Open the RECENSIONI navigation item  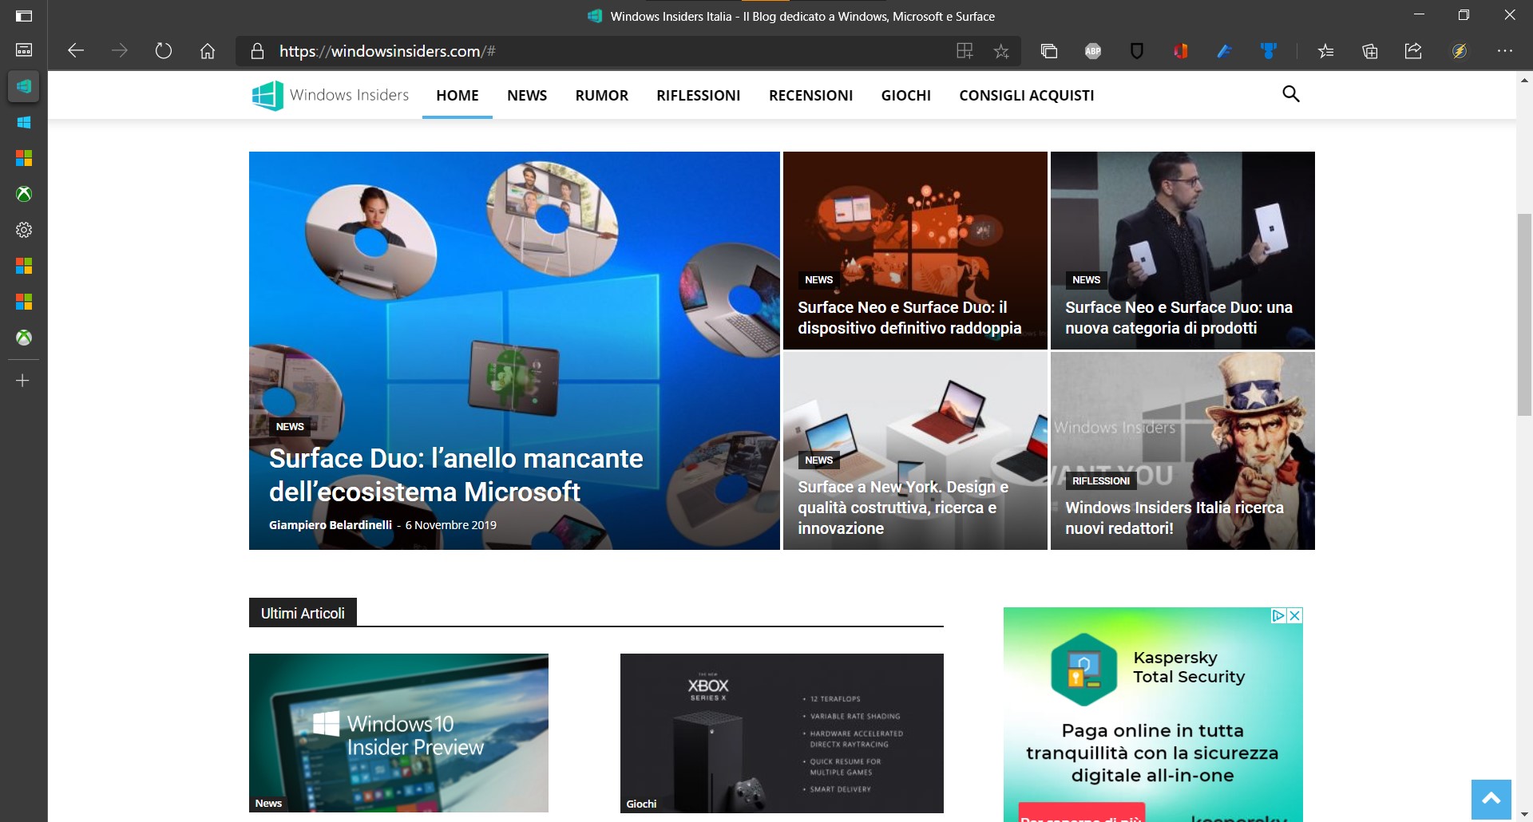coord(811,95)
